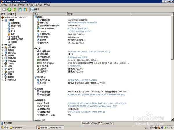Click the 处理器名称 processor icon
Viewport: 174px width, 130px height.
click(38, 51)
